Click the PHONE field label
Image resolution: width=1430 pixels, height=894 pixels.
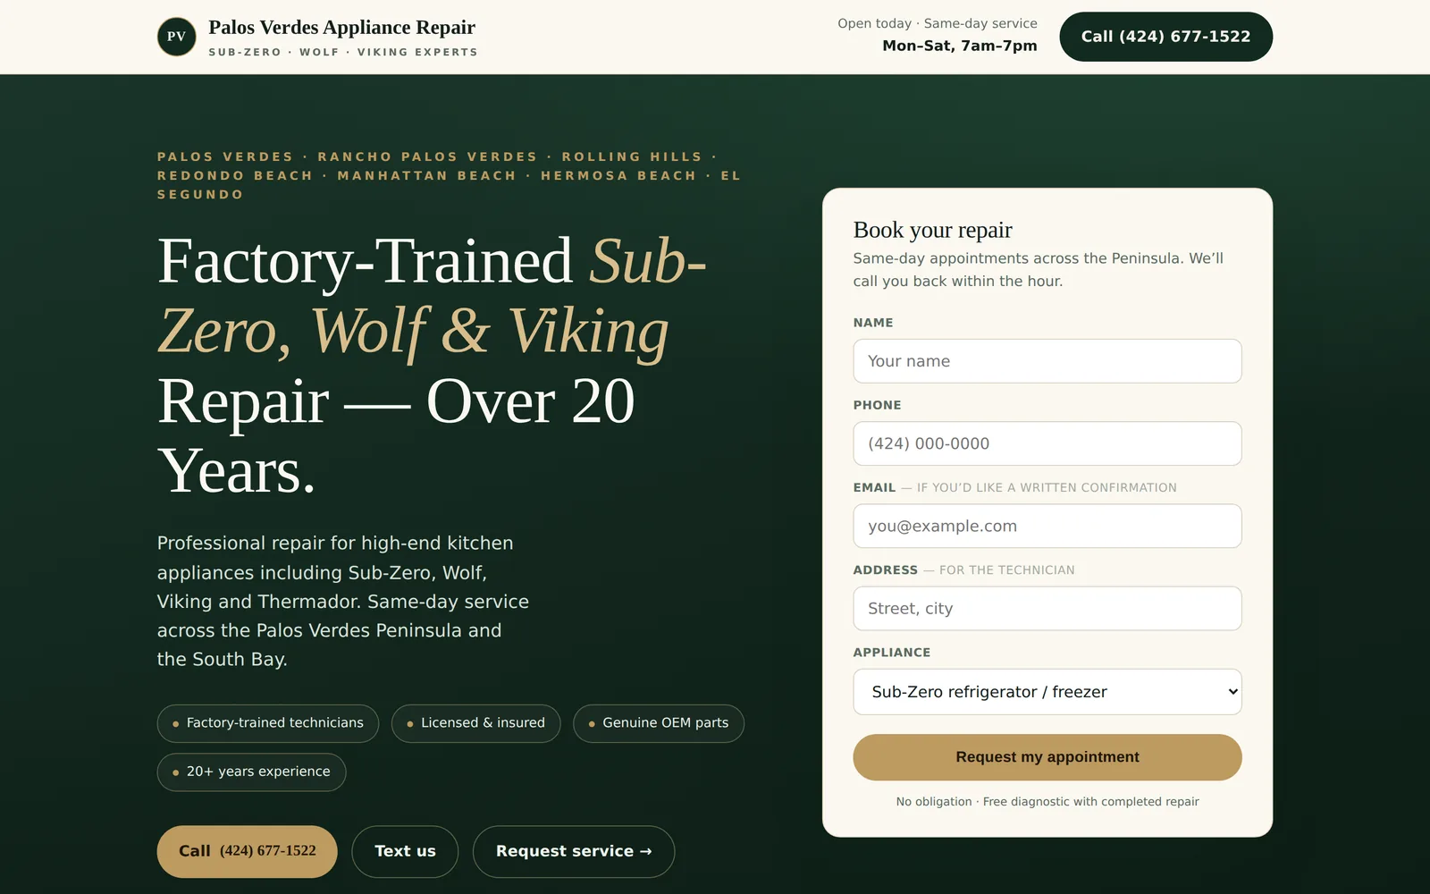tap(877, 405)
